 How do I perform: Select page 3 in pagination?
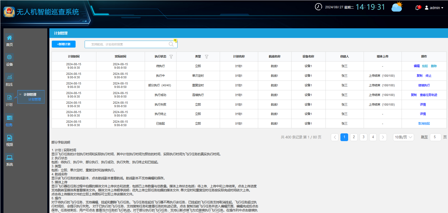tap(363, 137)
